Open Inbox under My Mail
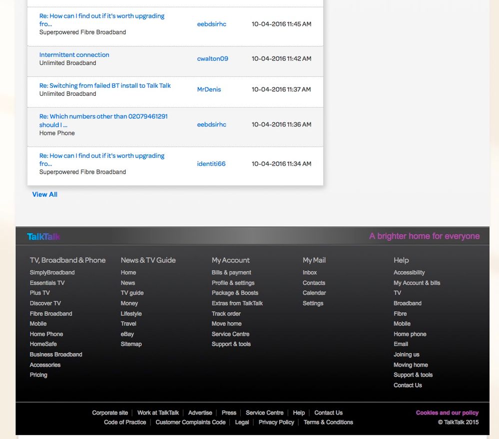Screen dimensions: 499x439 tap(310, 273)
